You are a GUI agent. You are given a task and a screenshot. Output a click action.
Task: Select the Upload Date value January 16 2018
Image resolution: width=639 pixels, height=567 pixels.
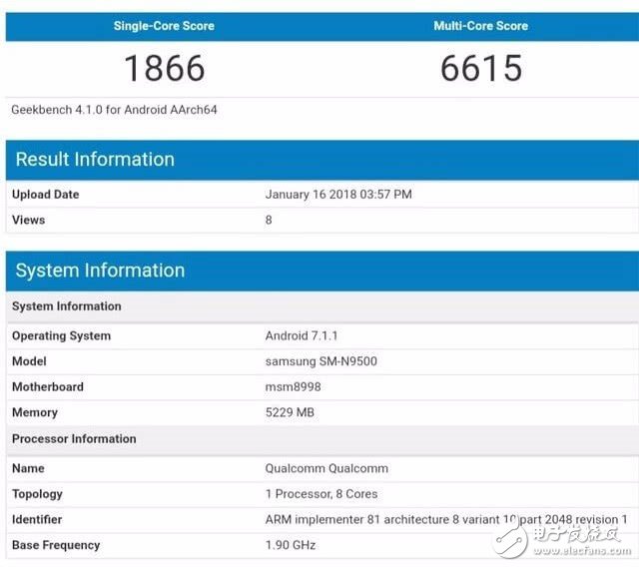(338, 195)
